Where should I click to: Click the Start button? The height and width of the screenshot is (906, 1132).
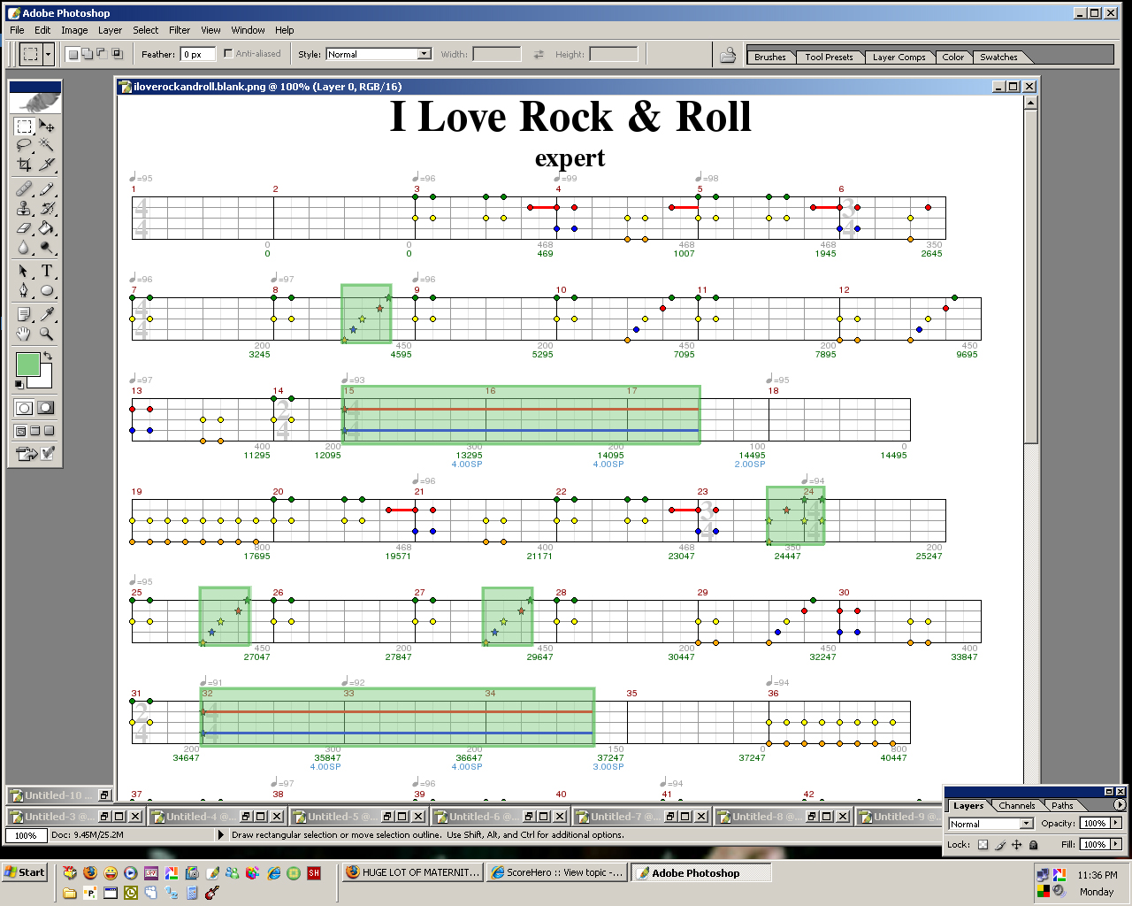[25, 872]
